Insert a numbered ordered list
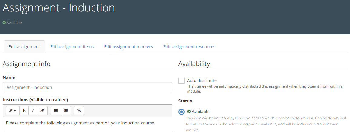 (x=66, y=111)
